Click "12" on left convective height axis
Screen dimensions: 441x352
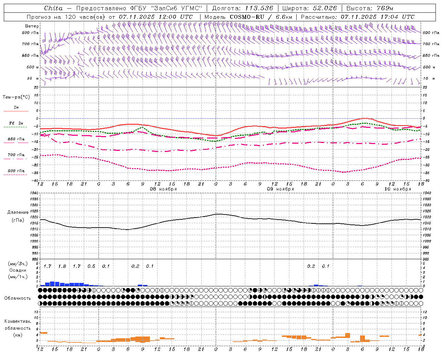(x=36, y=312)
